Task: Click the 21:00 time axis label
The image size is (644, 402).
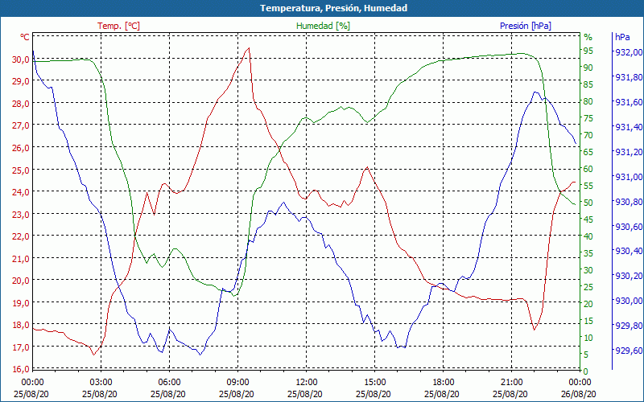Action: [512, 383]
